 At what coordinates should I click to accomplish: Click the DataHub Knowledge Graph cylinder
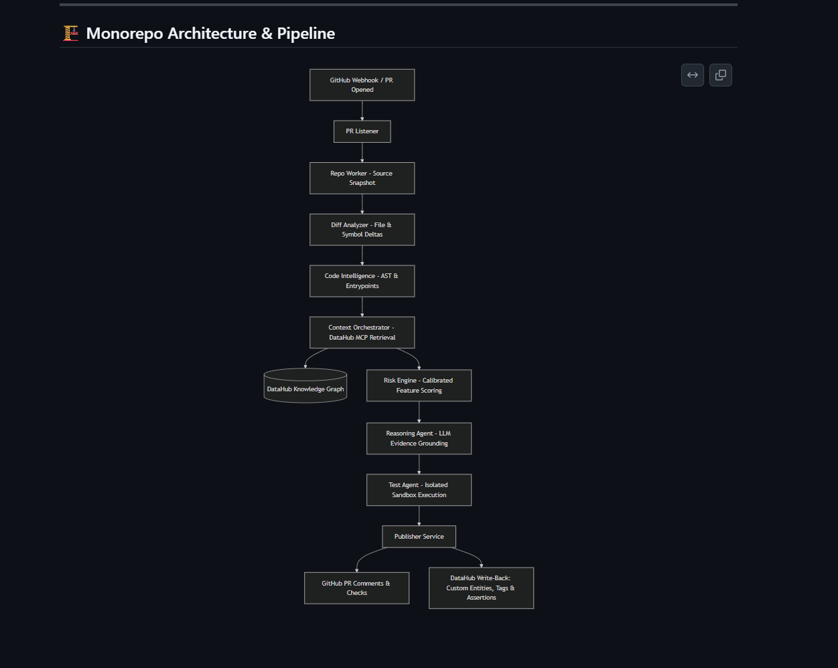coord(305,386)
